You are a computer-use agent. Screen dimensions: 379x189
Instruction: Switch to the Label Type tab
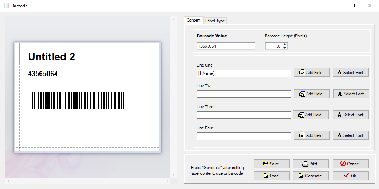(215, 21)
